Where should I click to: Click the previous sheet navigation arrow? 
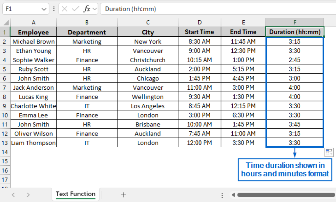coord(13,195)
